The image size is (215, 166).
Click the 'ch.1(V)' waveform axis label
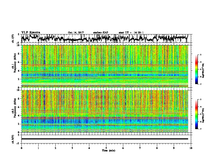(13, 39)
